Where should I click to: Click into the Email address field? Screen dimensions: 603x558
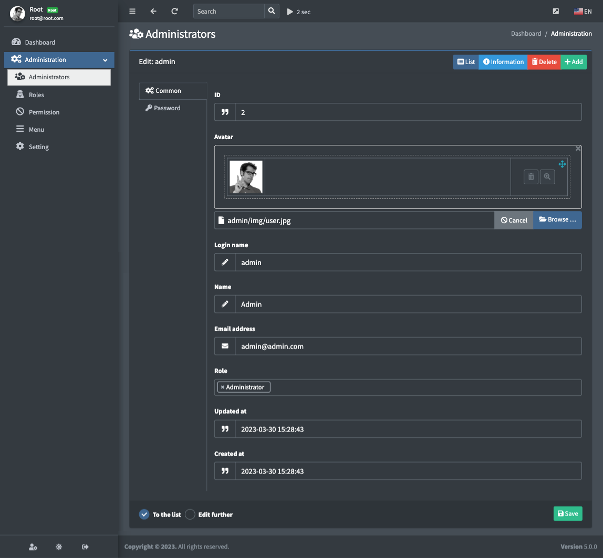tap(408, 346)
